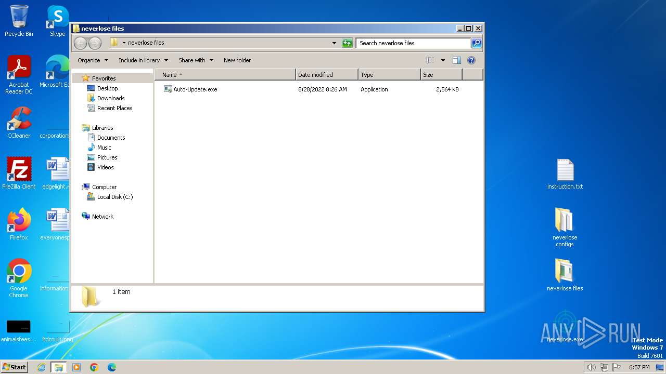This screenshot has height=374, width=666.
Task: Refresh the neverlose files folder view
Action: pyautogui.click(x=347, y=43)
